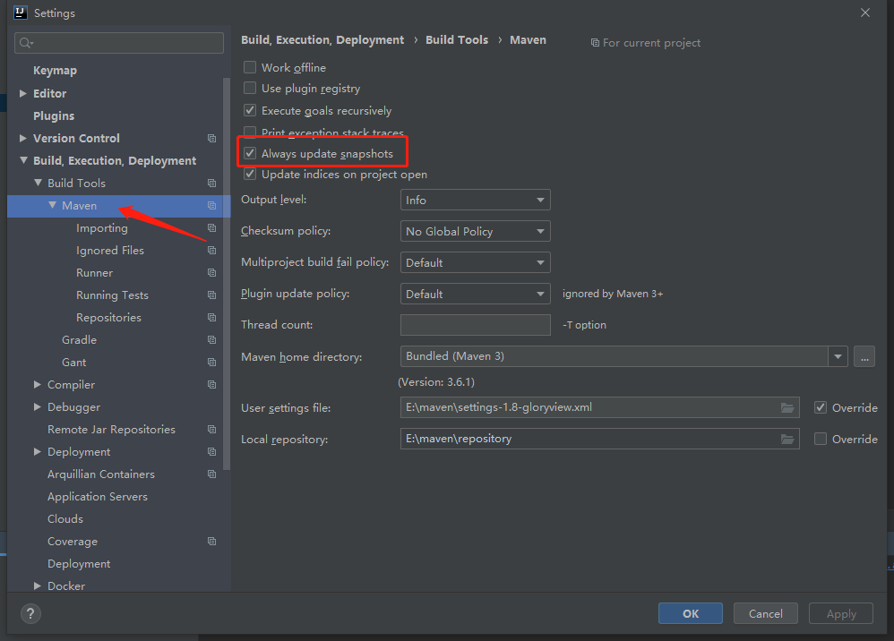Click the User settings file path field
The image size is (894, 641).
click(599, 407)
